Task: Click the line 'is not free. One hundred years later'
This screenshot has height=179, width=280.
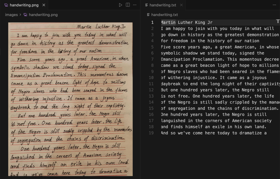Action: (x=218, y=96)
